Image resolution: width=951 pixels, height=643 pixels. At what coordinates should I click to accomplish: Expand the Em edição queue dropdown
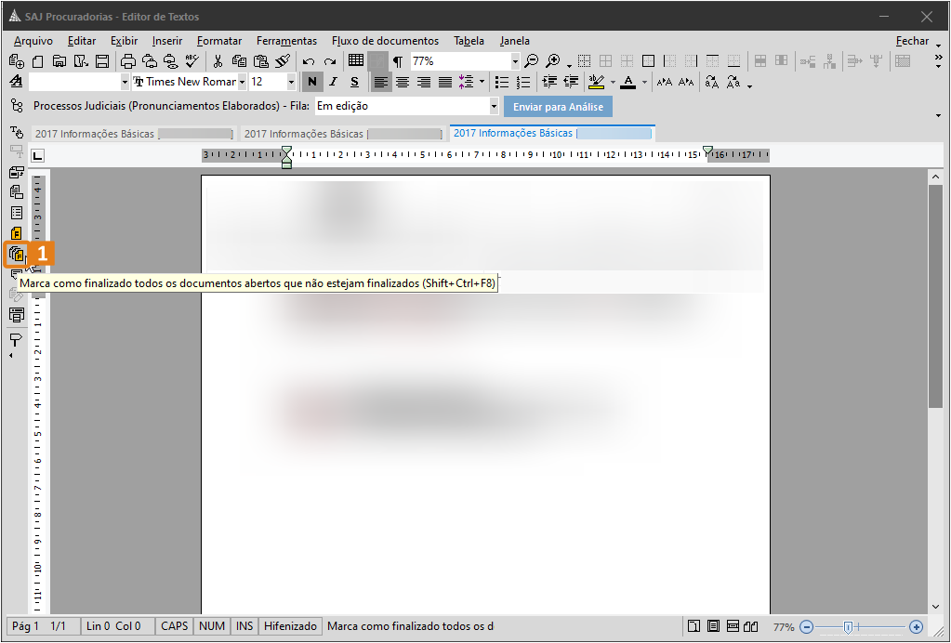(x=494, y=106)
